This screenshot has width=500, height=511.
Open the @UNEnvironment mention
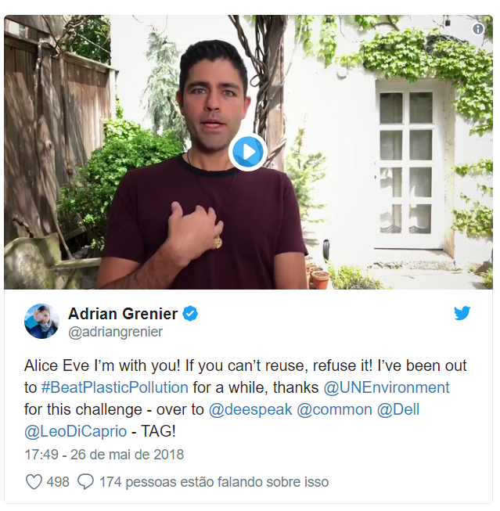tap(387, 387)
